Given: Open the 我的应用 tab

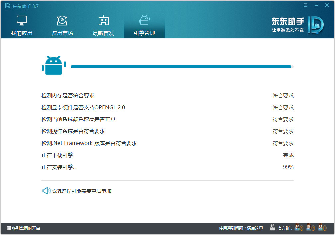Looking at the screenshot, I should click(21, 26).
